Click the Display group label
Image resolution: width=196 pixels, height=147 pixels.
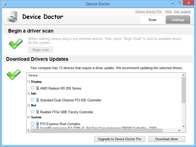click(x=36, y=82)
